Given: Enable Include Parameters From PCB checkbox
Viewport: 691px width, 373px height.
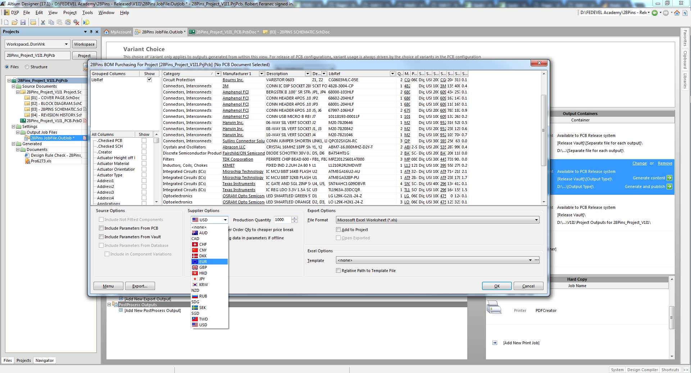Looking at the screenshot, I should point(101,228).
